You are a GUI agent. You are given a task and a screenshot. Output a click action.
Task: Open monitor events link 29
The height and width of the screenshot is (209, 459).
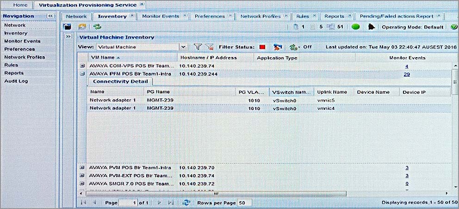[407, 74]
